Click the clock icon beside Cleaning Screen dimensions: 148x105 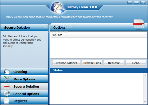7,72
